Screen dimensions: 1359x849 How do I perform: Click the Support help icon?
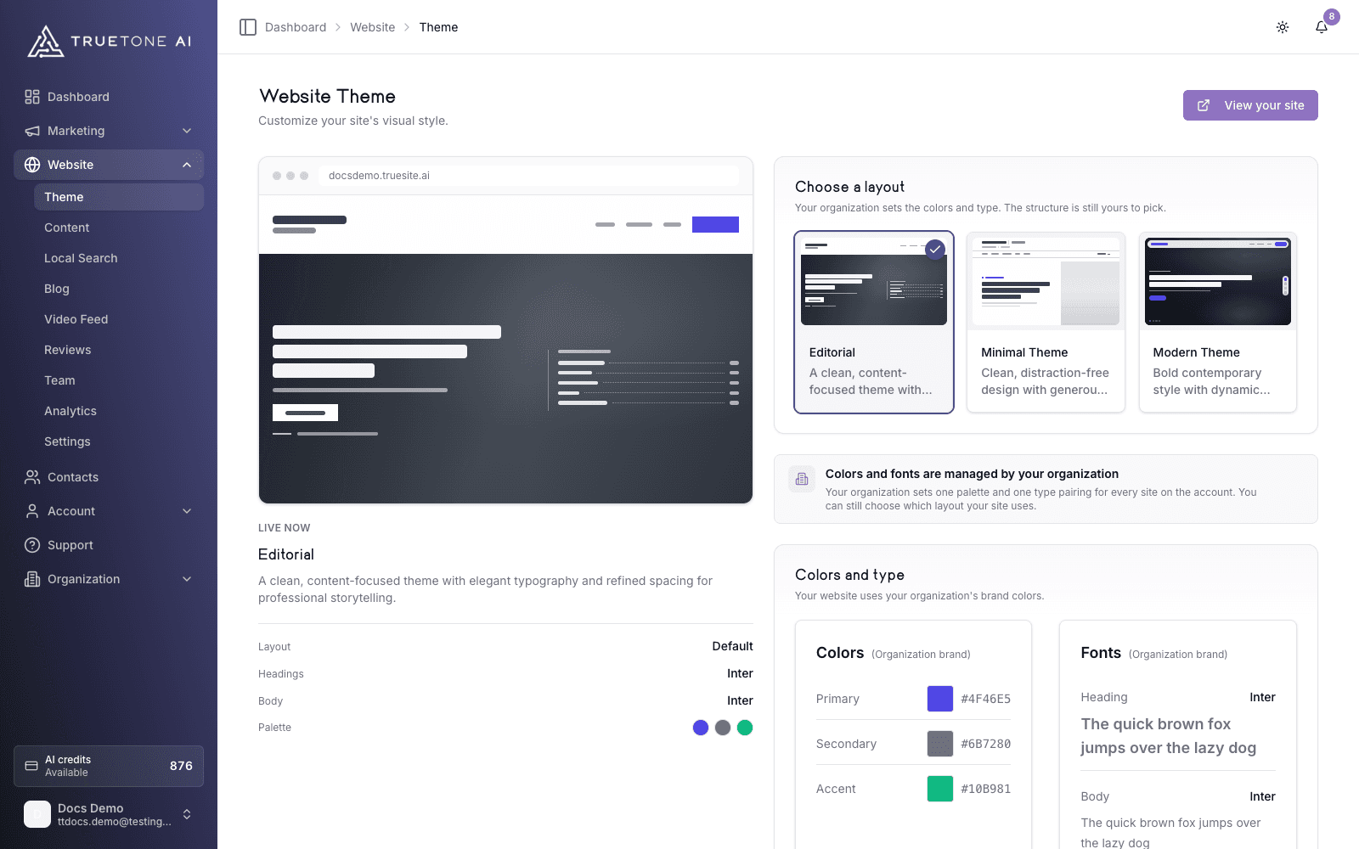pyautogui.click(x=32, y=545)
